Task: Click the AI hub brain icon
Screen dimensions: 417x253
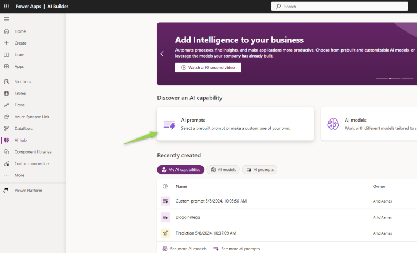Action: tap(7, 140)
